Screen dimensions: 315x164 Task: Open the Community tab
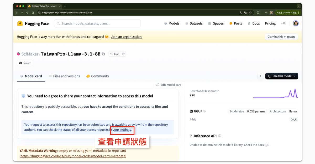click(x=97, y=76)
